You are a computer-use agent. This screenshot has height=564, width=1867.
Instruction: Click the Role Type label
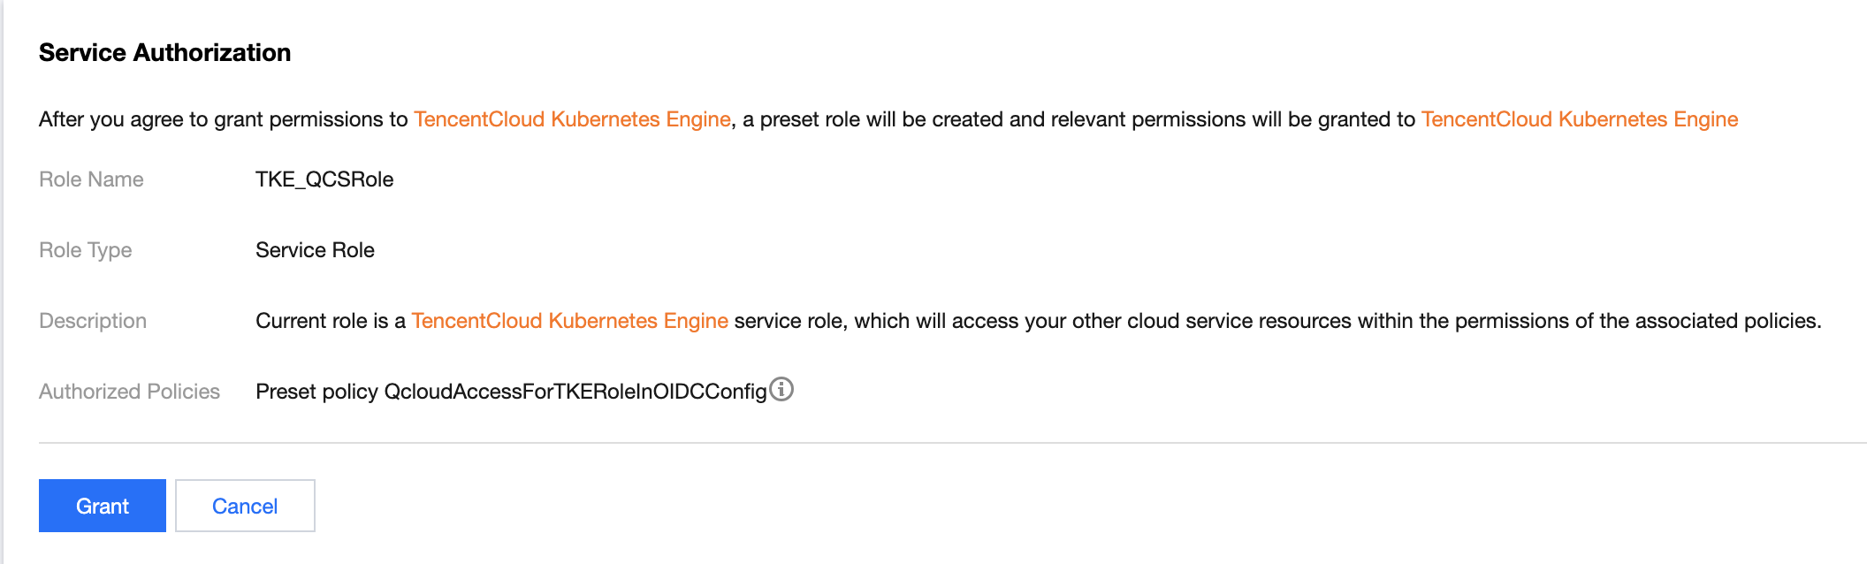tap(85, 250)
